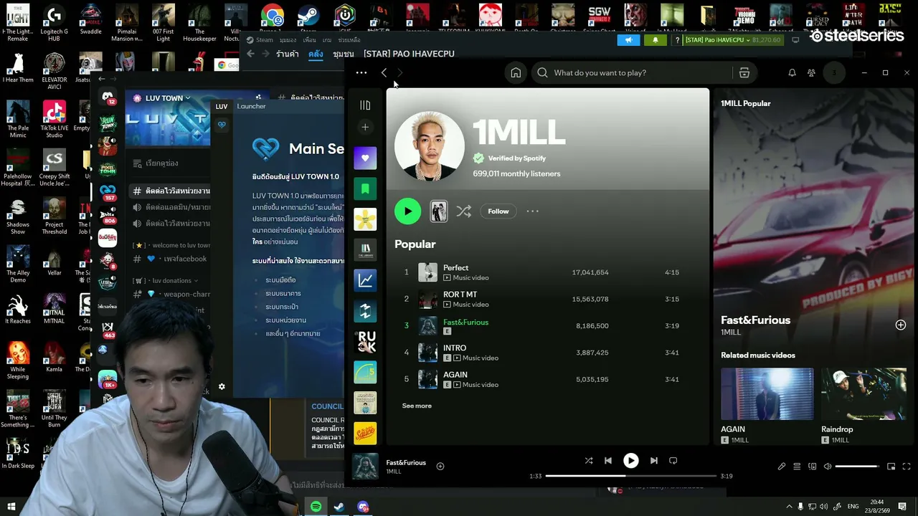The image size is (918, 516).
Task: Open the Spotify profile avatar menu
Action: pyautogui.click(x=834, y=72)
